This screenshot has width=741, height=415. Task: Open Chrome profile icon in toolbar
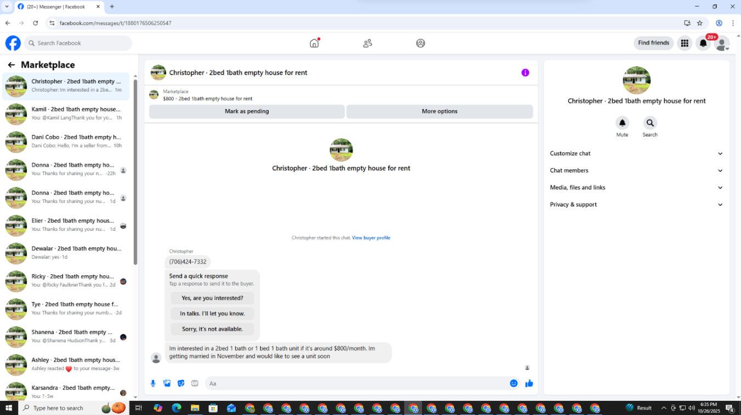(719, 23)
